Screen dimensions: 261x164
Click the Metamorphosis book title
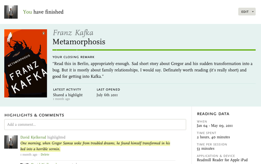(79, 42)
